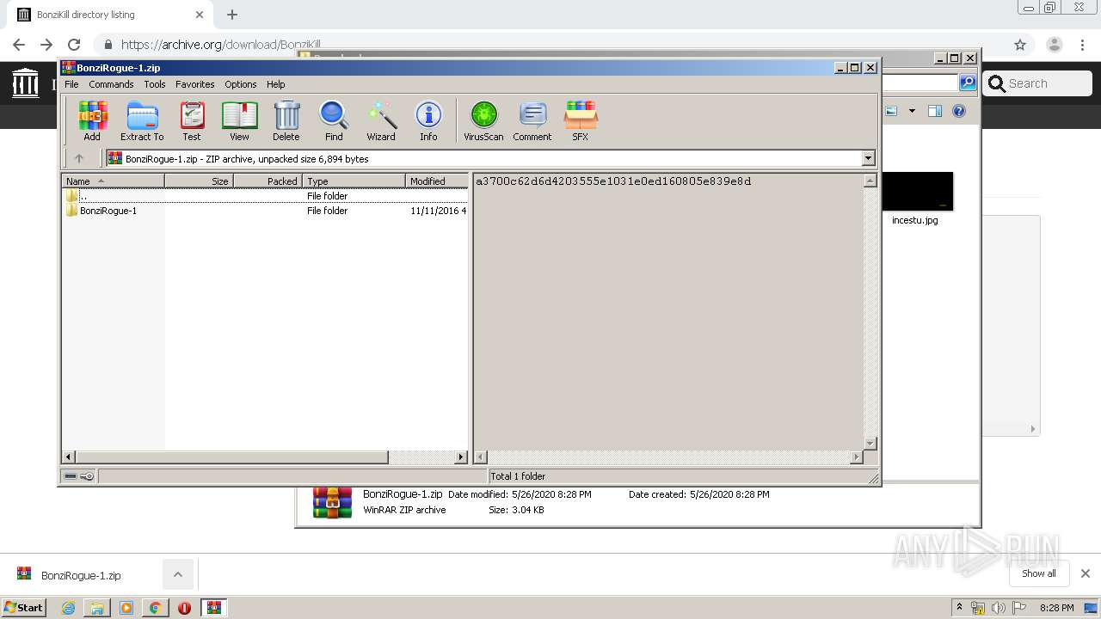The width and height of the screenshot is (1101, 619).
Task: Sort by the Type column header
Action: tap(354, 181)
